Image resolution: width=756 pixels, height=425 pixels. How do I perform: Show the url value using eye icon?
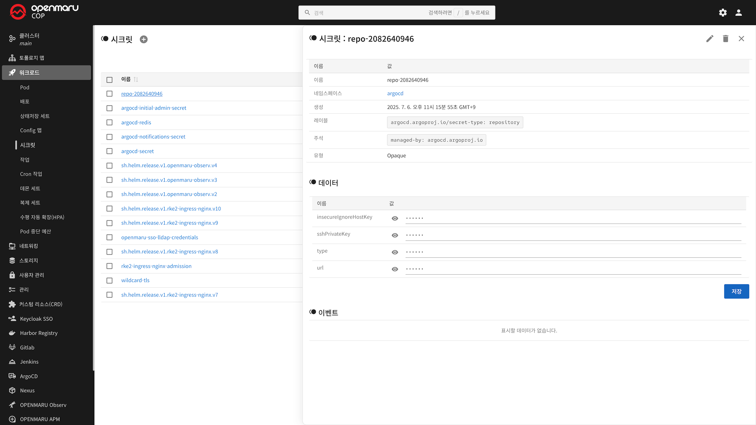click(x=395, y=269)
